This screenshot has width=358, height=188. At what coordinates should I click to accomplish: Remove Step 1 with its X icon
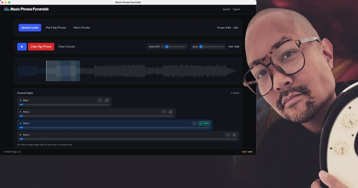(100, 100)
